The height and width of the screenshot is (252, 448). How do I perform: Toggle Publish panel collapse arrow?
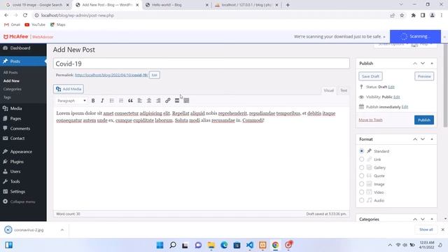coord(432,64)
